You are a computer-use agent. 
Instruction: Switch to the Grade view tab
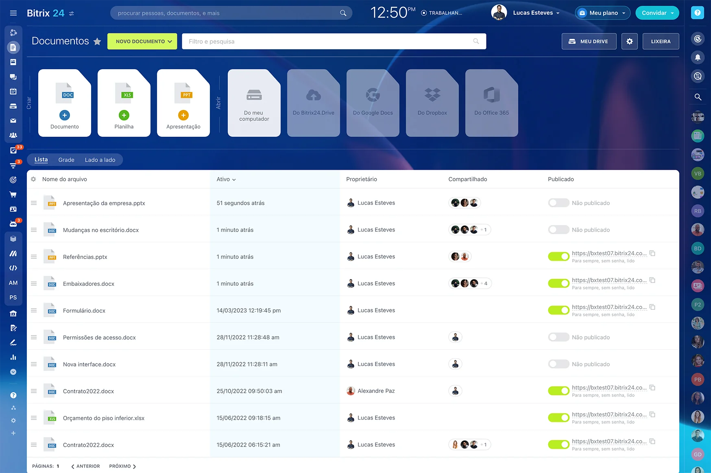click(x=66, y=160)
